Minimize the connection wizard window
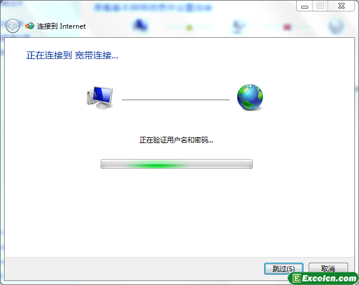Screen dimensions: 359x285 pos(305,6)
